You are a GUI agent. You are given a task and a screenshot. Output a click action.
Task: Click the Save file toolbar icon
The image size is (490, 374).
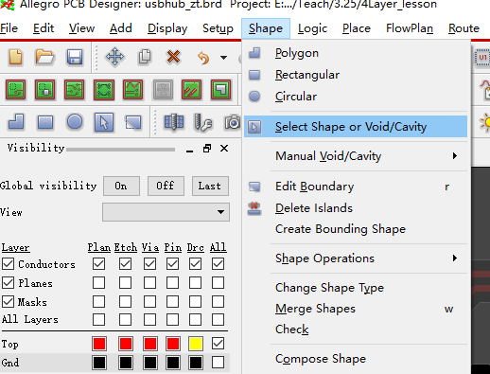tap(75, 58)
